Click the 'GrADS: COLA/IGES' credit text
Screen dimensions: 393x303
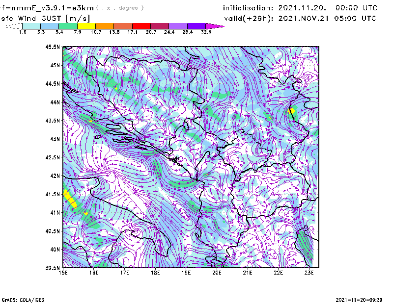tap(23, 300)
